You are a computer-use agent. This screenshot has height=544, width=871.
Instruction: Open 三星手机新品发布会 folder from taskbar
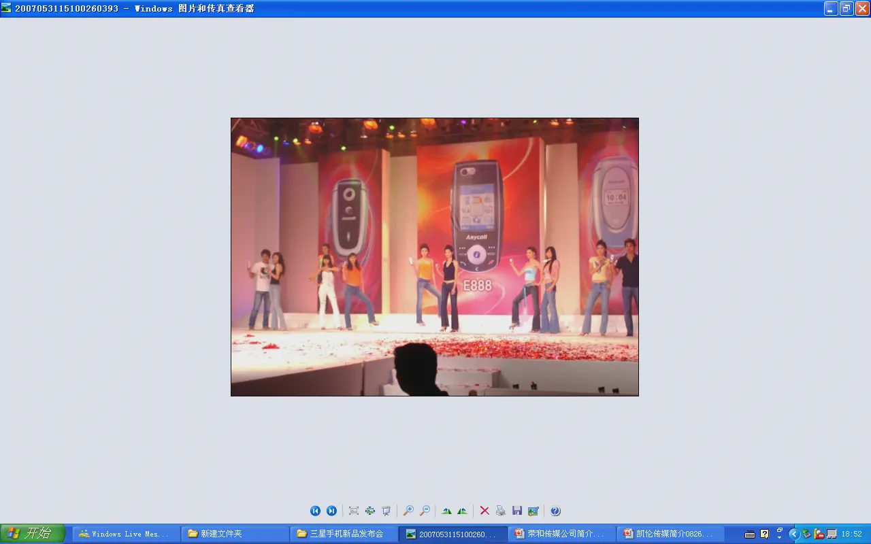tap(344, 534)
